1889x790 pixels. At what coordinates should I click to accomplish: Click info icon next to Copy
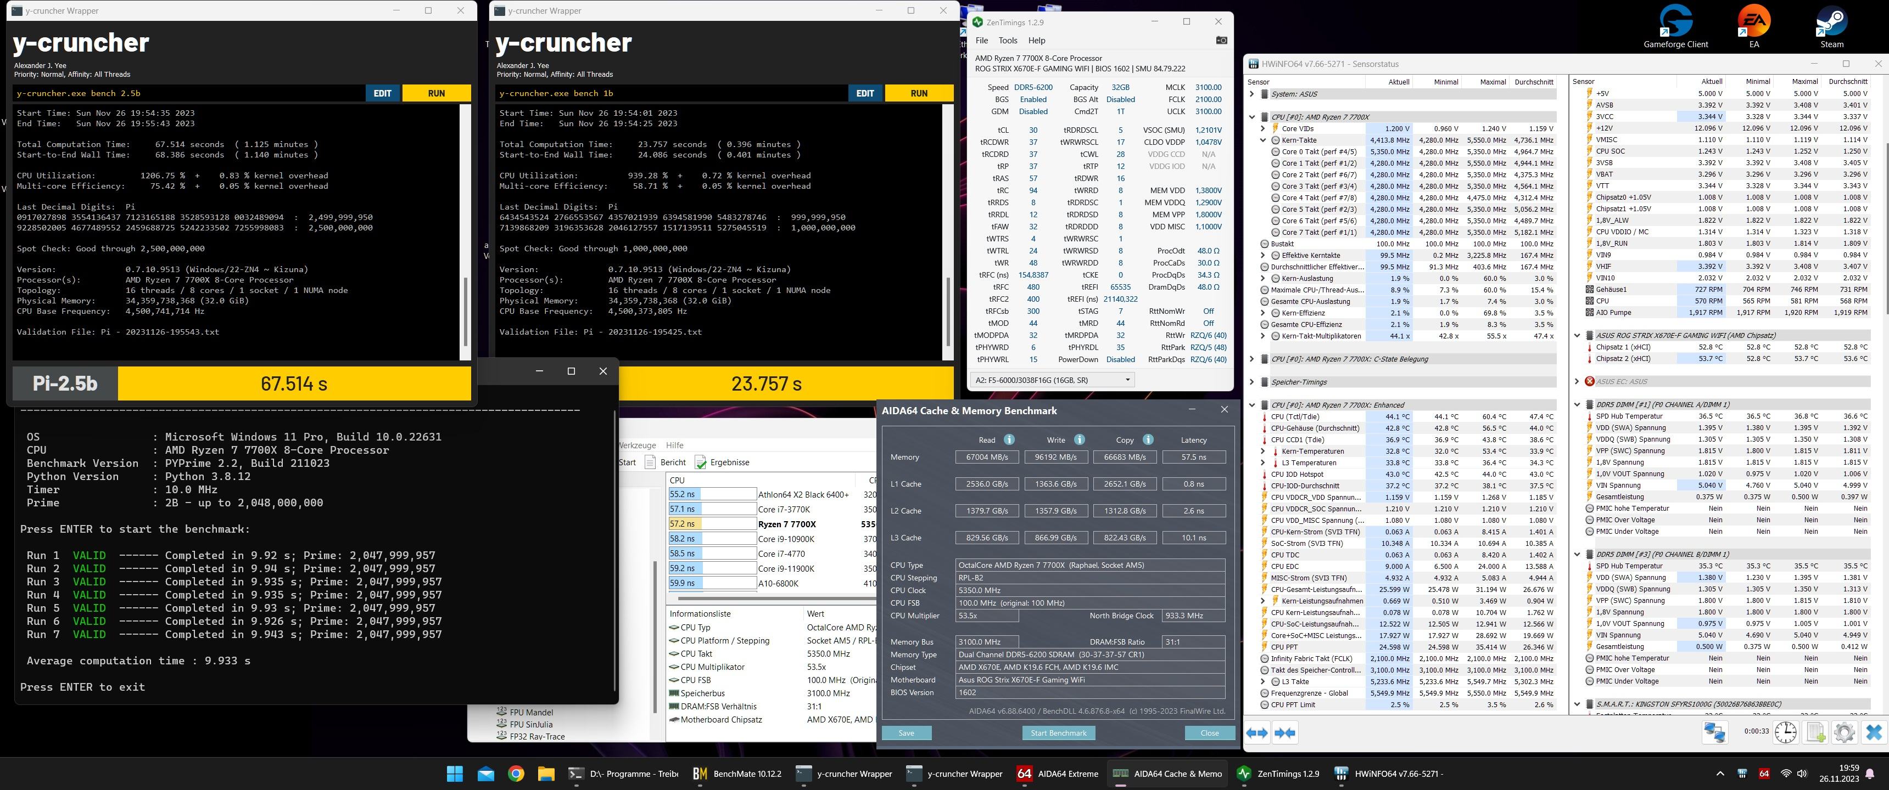pos(1148,439)
